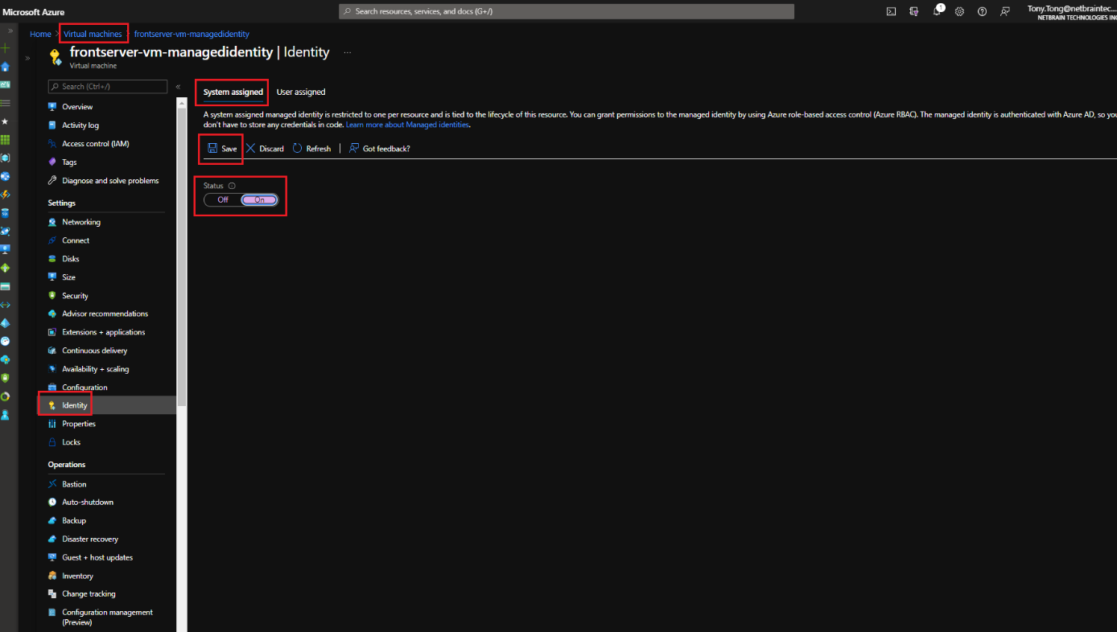Click the top resource search box

tap(566, 11)
